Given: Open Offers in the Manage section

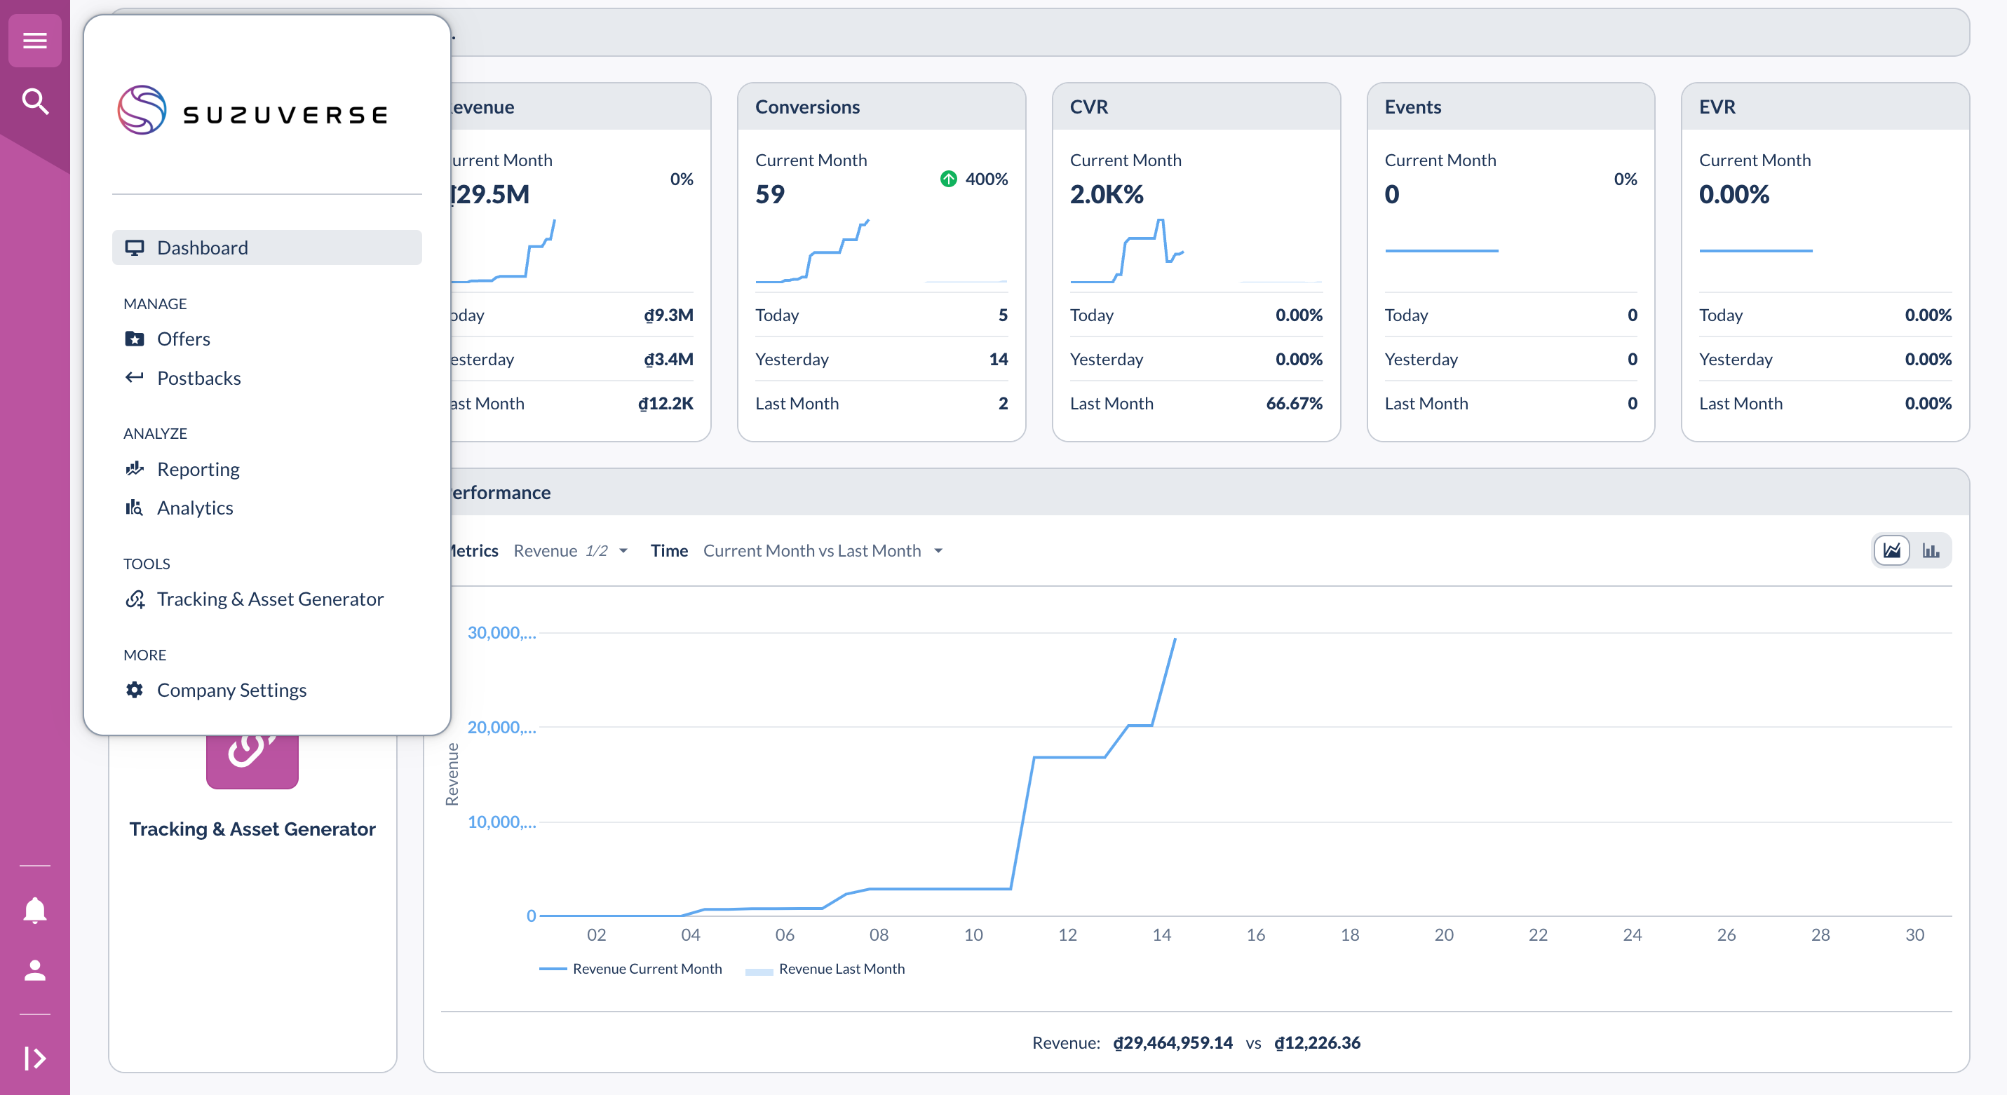Looking at the screenshot, I should [x=183, y=339].
